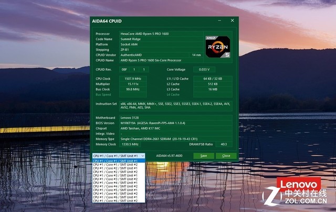
Task: Select CPU #1 / Core #1 / SMT Unit #2
Action: pyautogui.click(x=119, y=164)
